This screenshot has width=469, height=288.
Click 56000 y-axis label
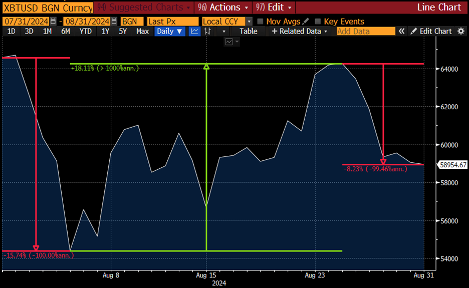pyautogui.click(x=449, y=221)
